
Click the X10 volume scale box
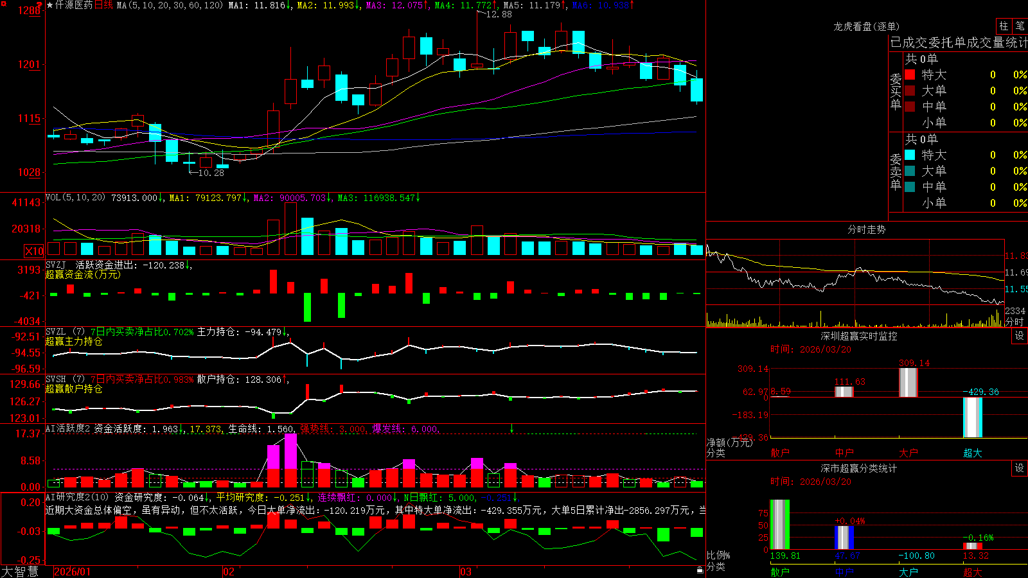click(x=34, y=251)
